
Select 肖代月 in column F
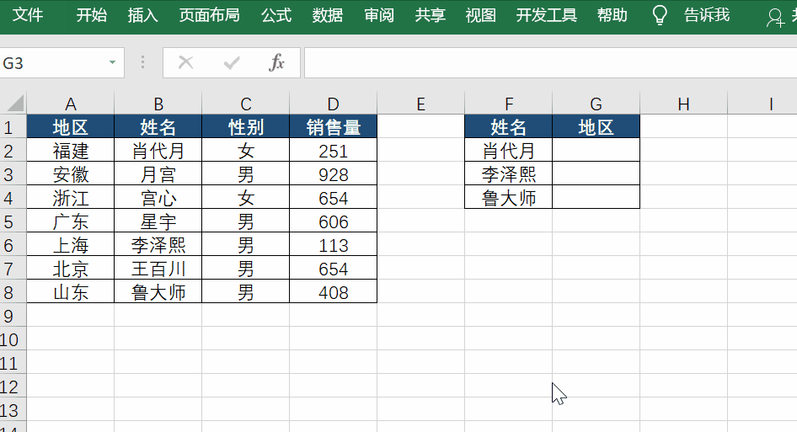pos(508,151)
